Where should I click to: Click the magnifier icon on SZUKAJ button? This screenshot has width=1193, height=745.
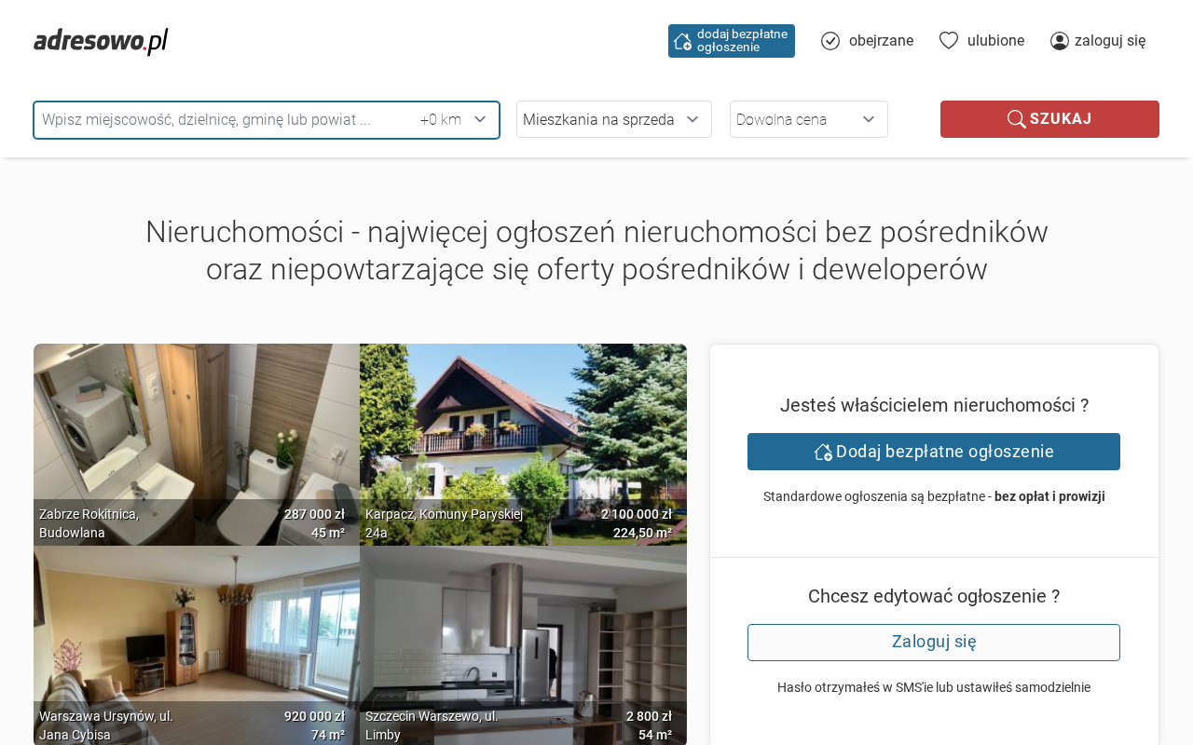pyautogui.click(x=1017, y=119)
